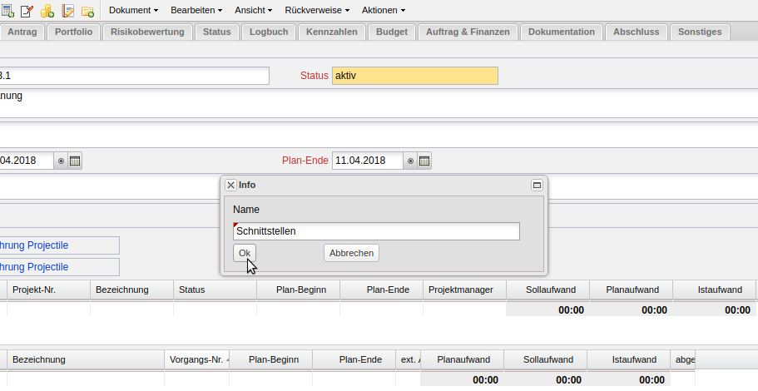Select the Kennzahlen tab
Viewport: 758px width, 391px height.
331,32
